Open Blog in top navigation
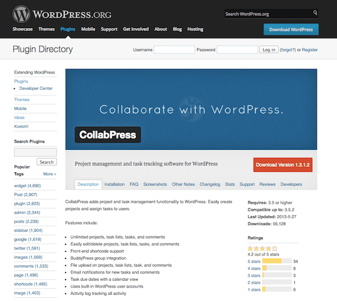The image size is (337, 301). pos(177,29)
